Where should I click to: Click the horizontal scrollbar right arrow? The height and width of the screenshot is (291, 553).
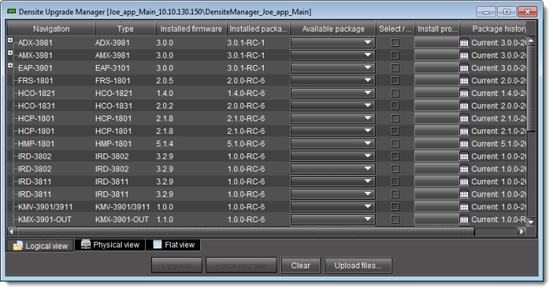point(521,232)
